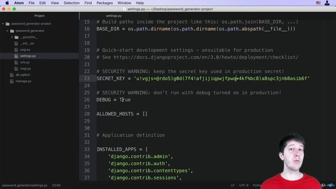This screenshot has width=336, height=189.
Task: Click 'django.contrib.auth' string
Action: (x=138, y=163)
